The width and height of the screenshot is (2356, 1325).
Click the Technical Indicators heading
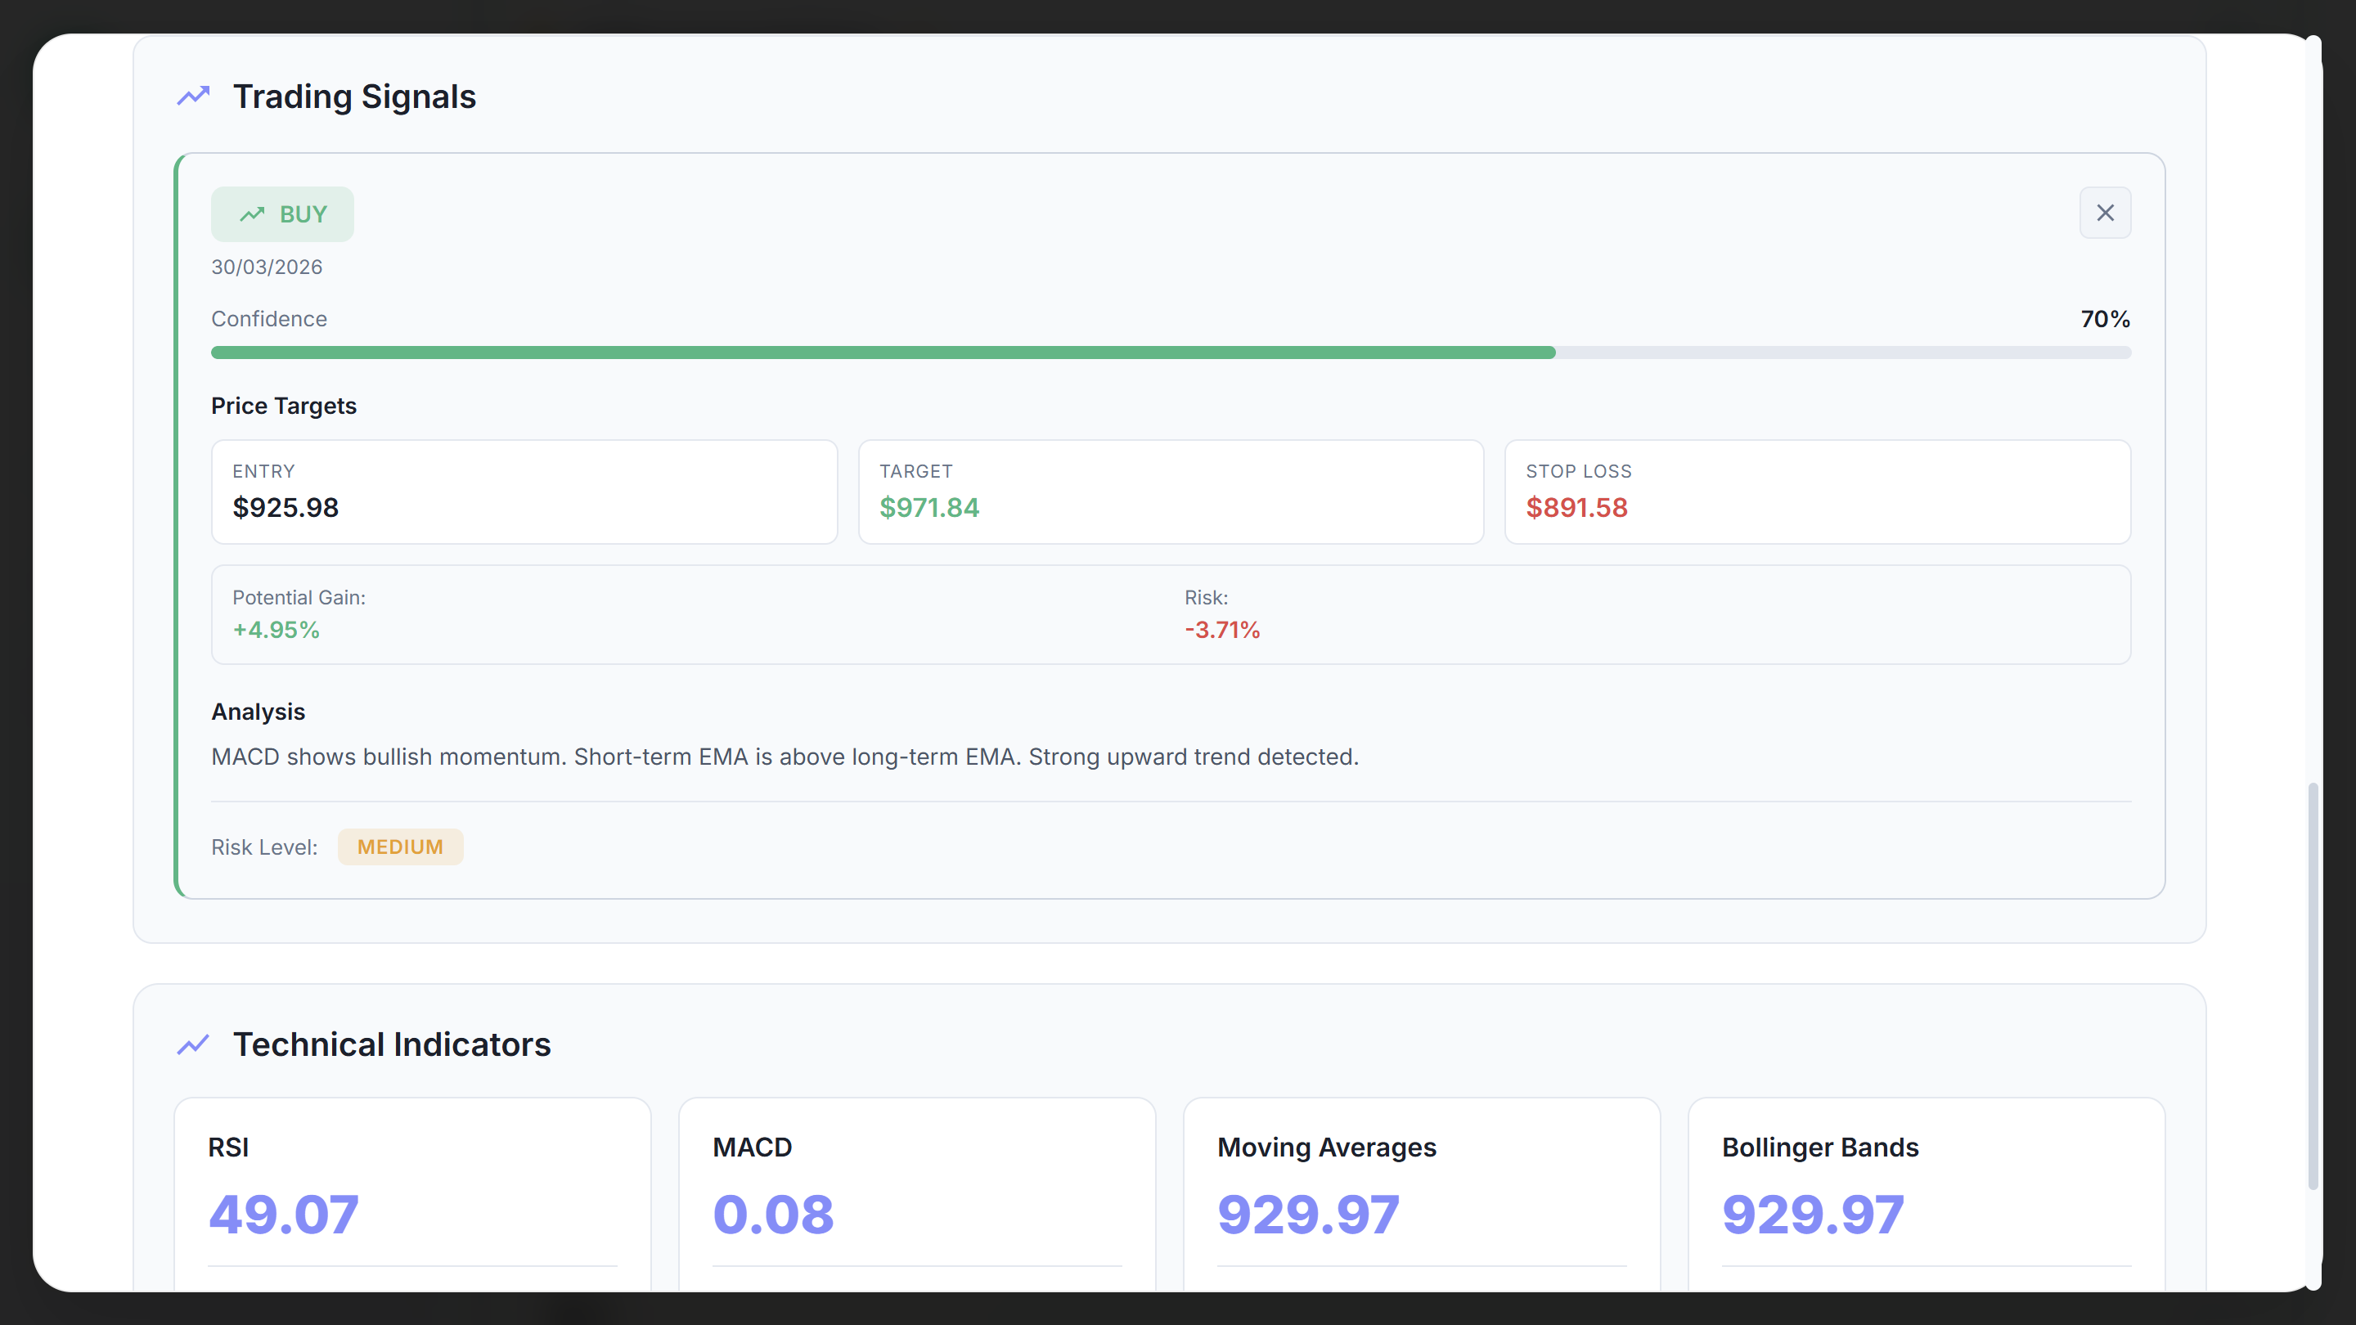pyautogui.click(x=392, y=1044)
